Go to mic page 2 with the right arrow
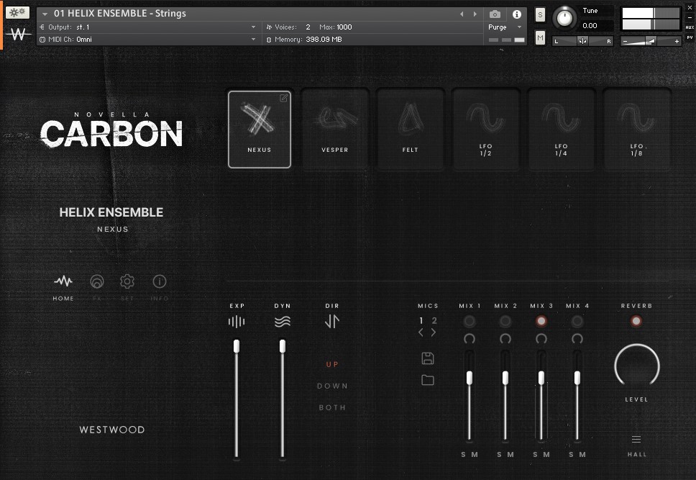696x480 pixels. pyautogui.click(x=433, y=332)
